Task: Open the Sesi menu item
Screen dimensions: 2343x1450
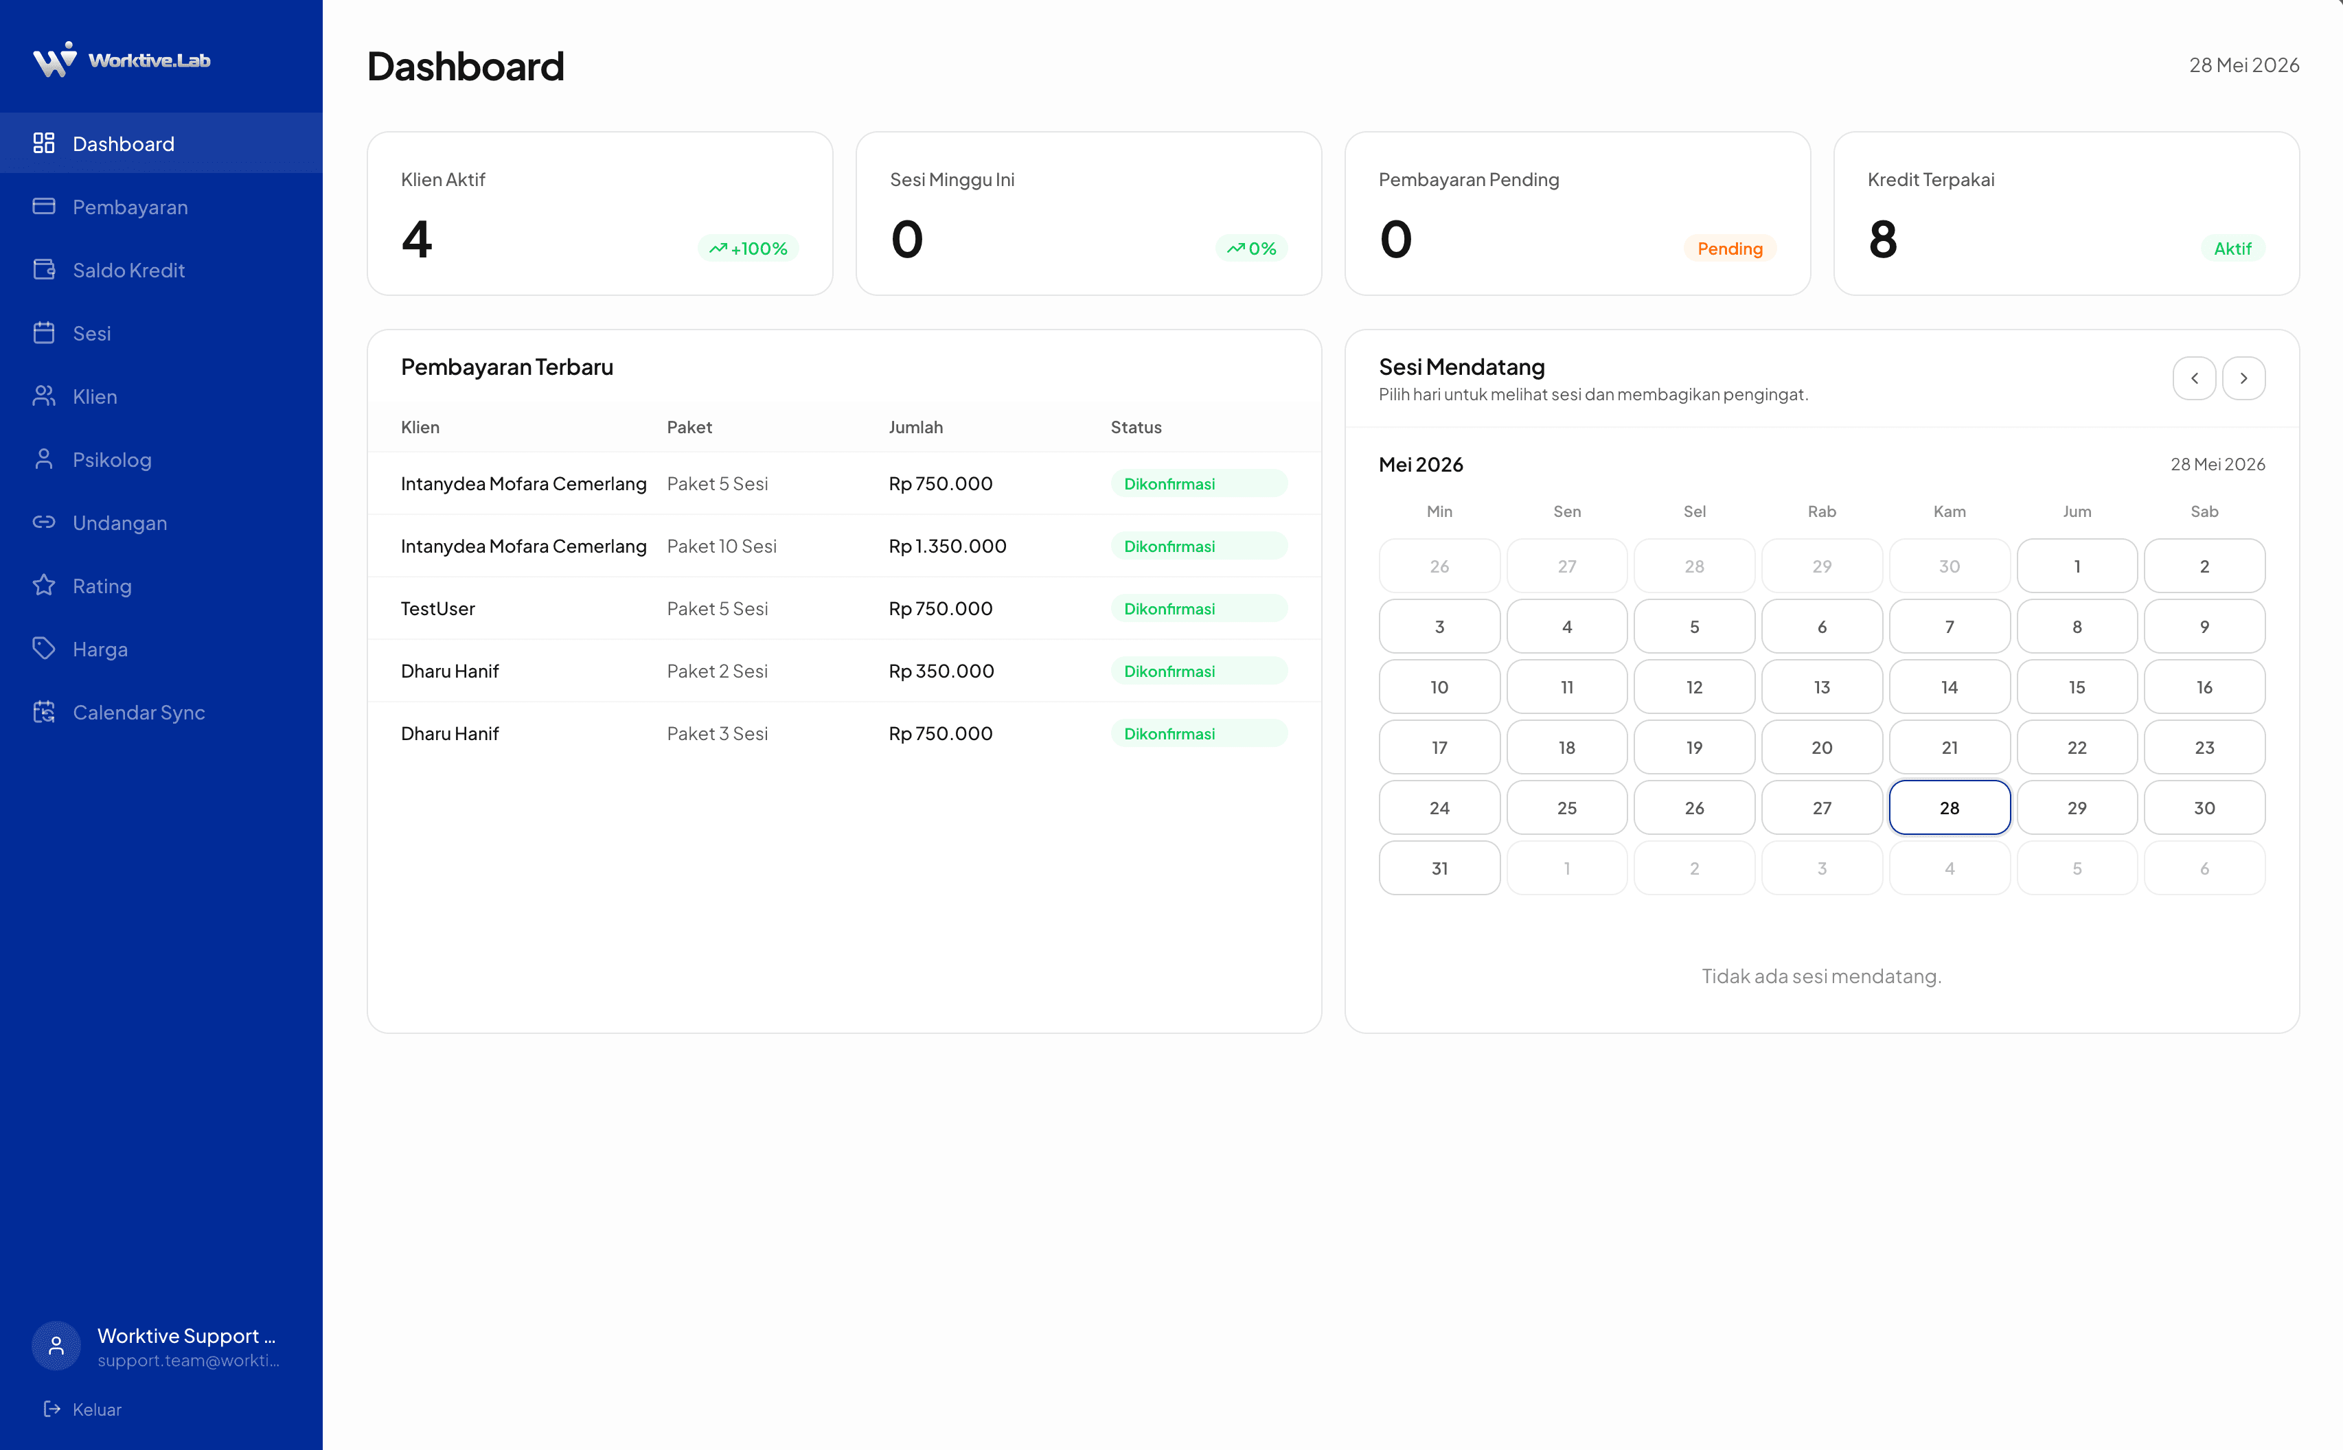Action: (161, 333)
